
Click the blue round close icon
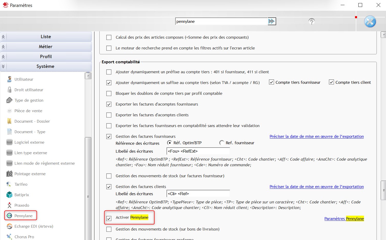tap(370, 22)
